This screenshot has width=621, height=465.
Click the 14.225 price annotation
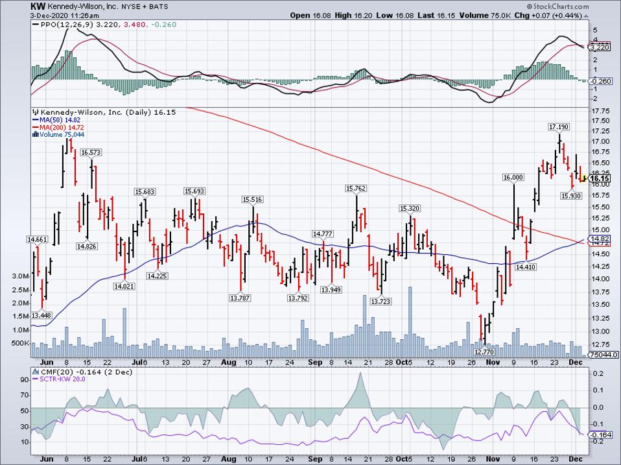(157, 276)
